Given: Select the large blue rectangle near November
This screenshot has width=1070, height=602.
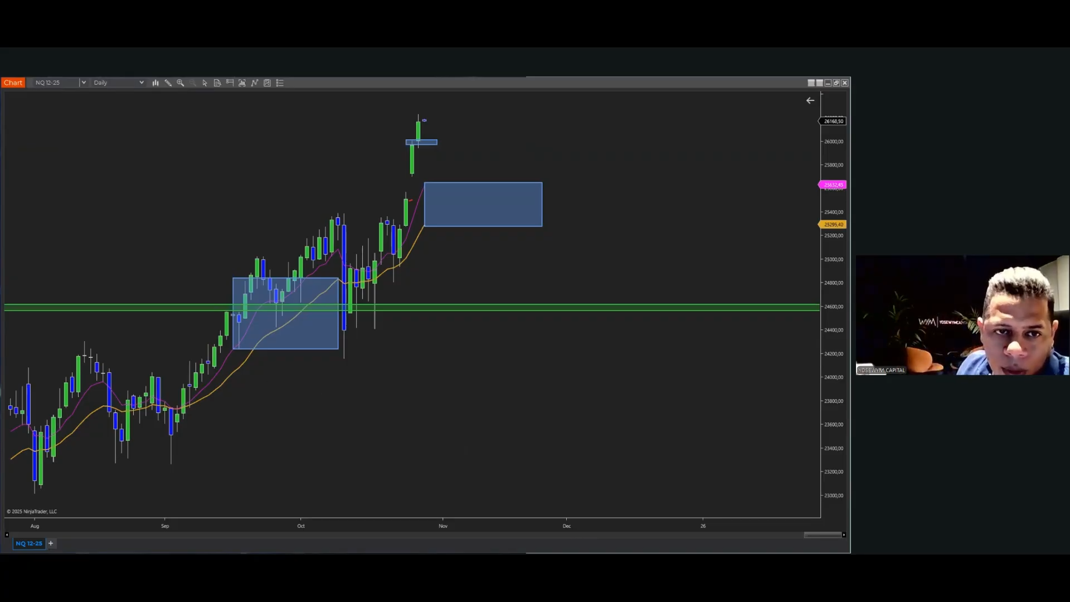Looking at the screenshot, I should pos(483,204).
